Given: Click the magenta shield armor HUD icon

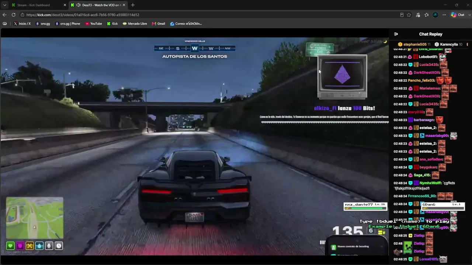Looking at the screenshot, I should (x=20, y=246).
